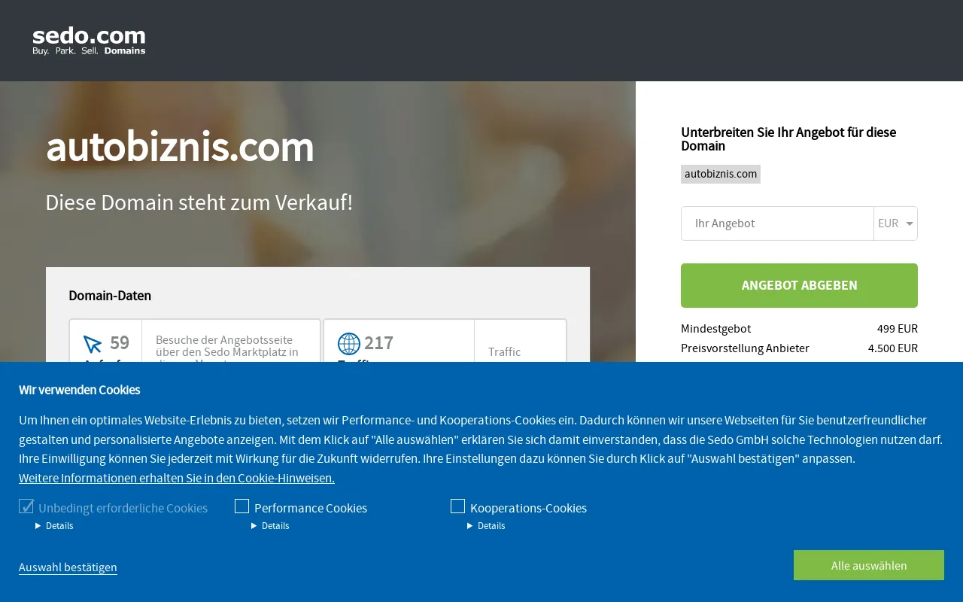Expand Details under Kooperations-Cookies
Image resolution: width=963 pixels, height=602 pixels.
point(486,526)
